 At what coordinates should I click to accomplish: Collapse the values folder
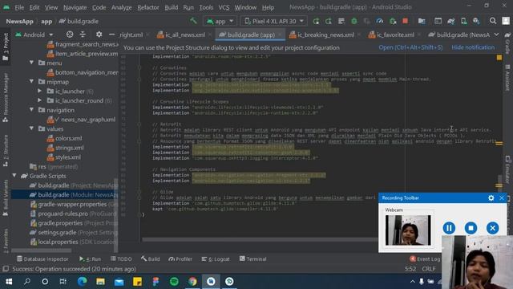click(32, 128)
